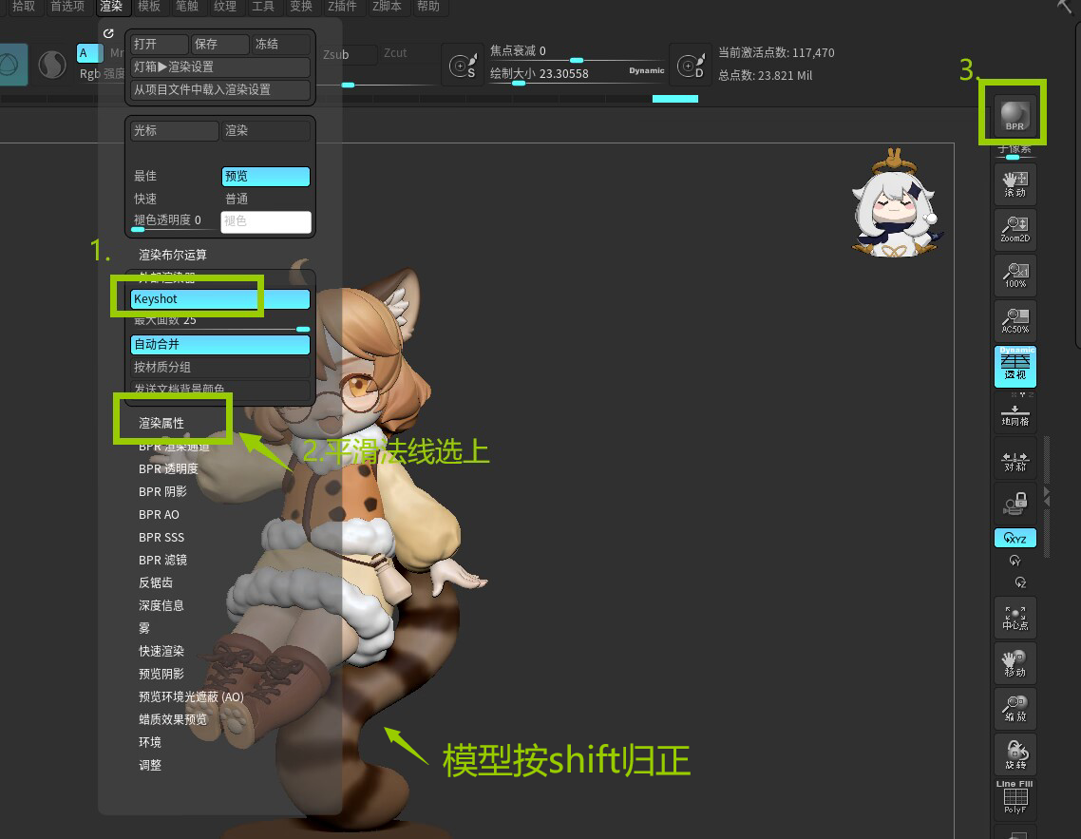Toggle the A alpha channel button

[x=89, y=53]
